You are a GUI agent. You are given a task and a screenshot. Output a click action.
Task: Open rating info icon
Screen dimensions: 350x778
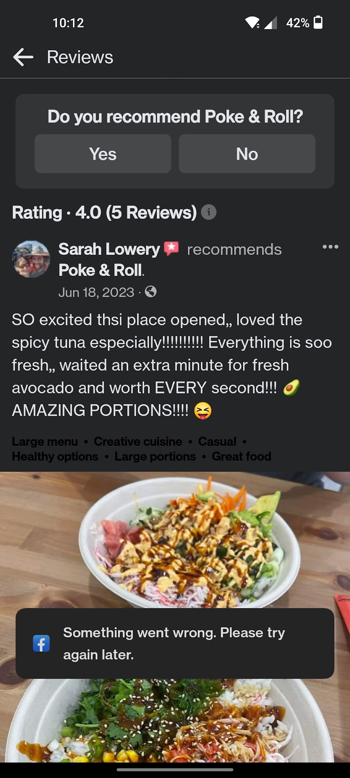pos(209,212)
